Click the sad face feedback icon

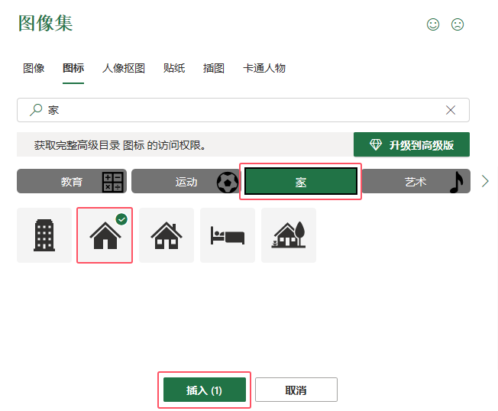458,24
